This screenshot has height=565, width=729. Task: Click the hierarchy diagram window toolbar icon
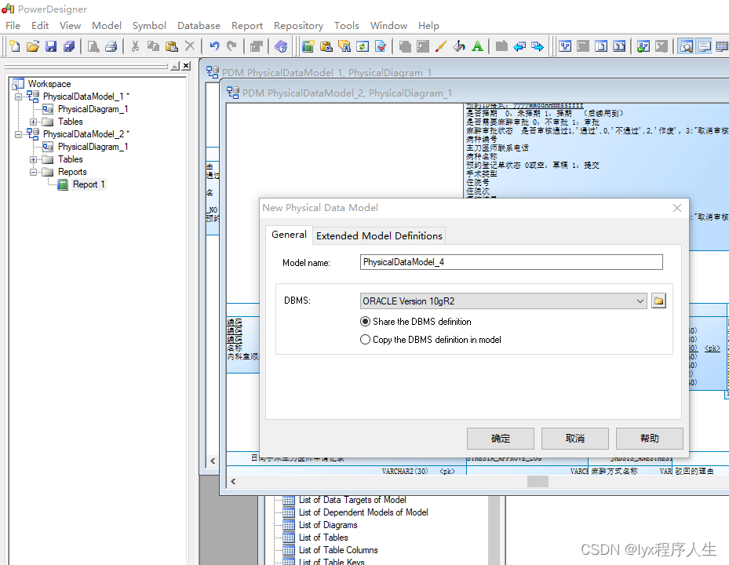565,46
